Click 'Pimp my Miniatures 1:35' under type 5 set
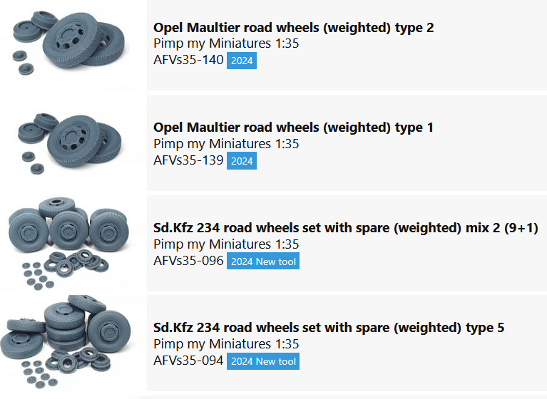Image resolution: width=547 pixels, height=399 pixels. 226,344
